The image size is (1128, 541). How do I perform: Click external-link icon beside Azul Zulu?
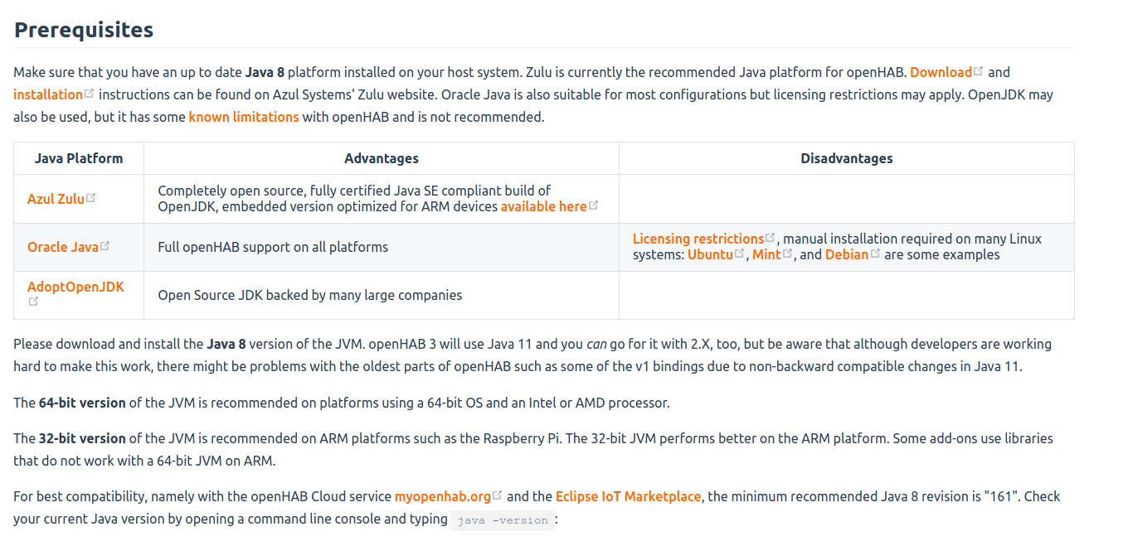pos(91,198)
